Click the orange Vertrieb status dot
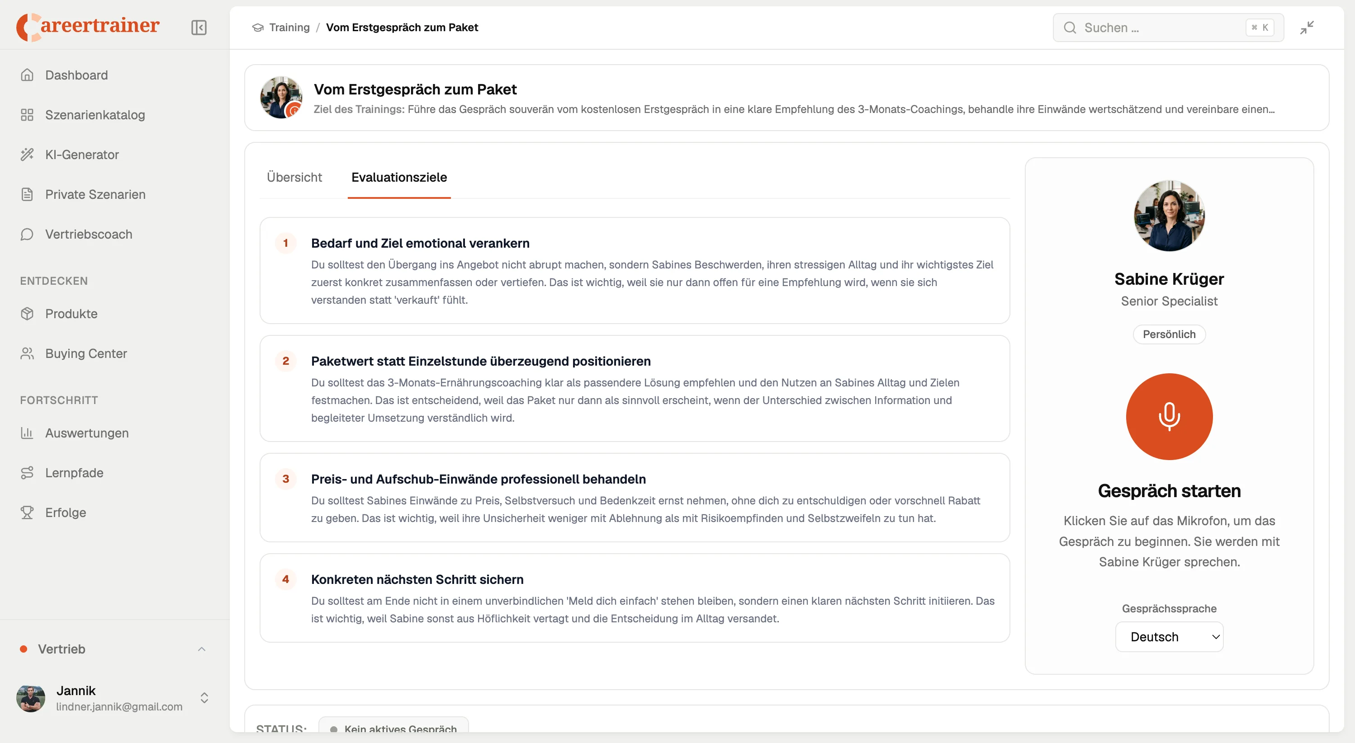The width and height of the screenshot is (1355, 743). coord(23,649)
